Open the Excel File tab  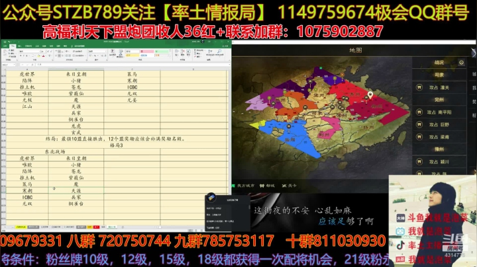tap(5, 46)
